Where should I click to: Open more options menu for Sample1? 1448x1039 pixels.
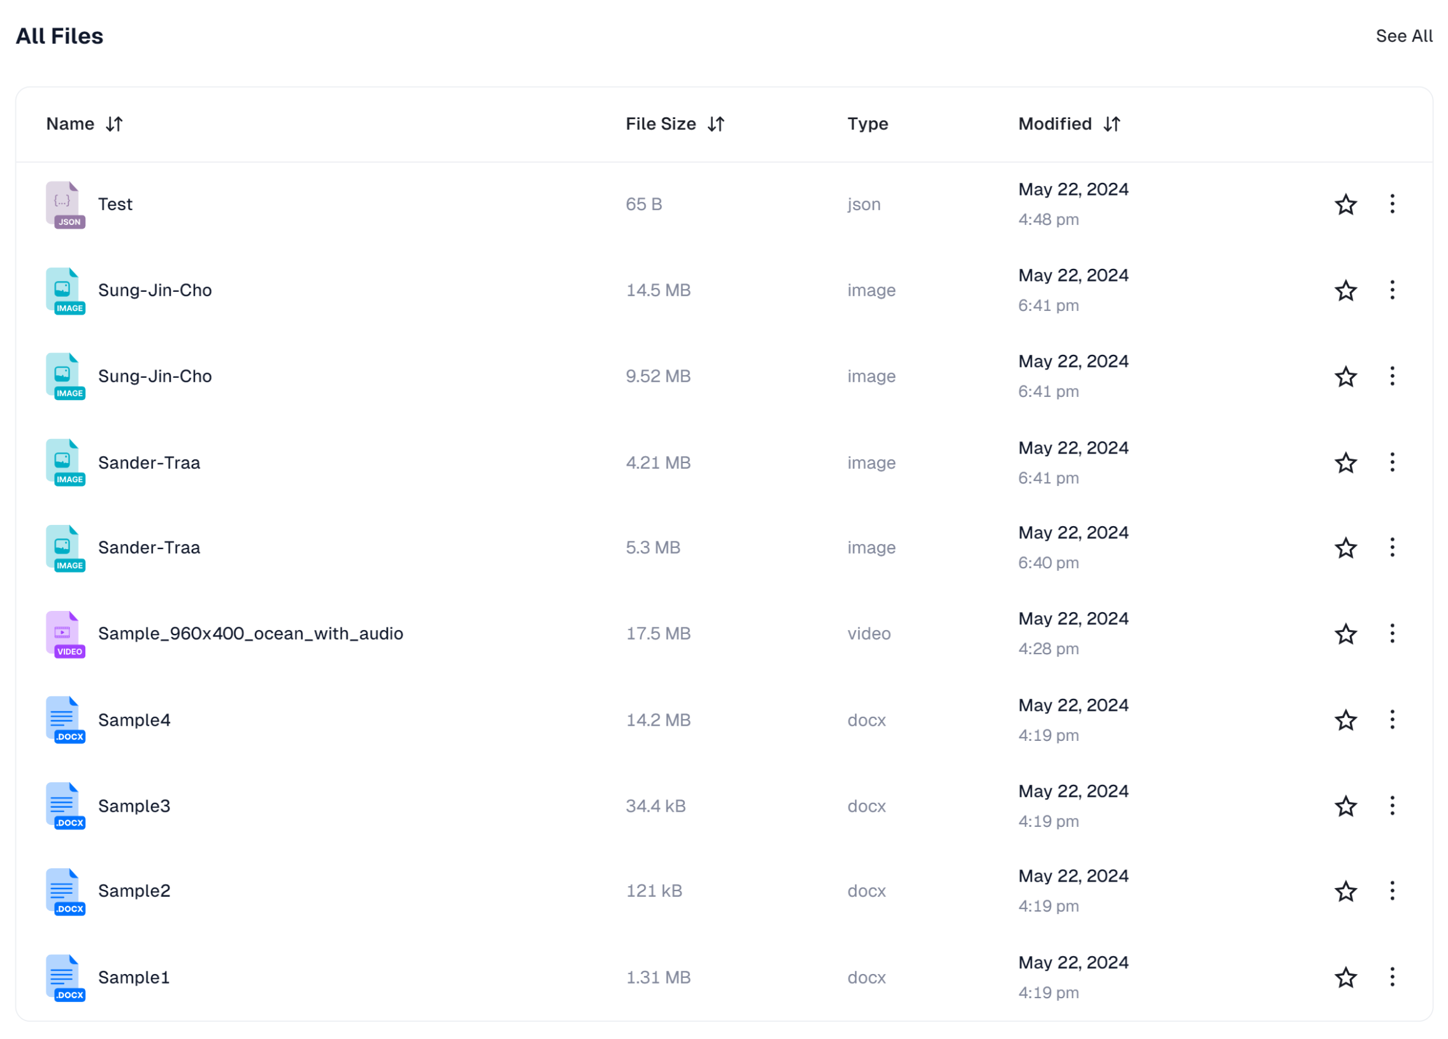[1393, 977]
